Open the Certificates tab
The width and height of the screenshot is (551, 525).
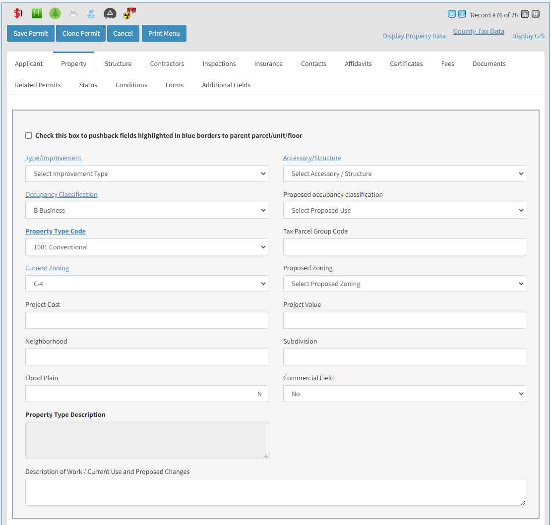[x=406, y=63]
